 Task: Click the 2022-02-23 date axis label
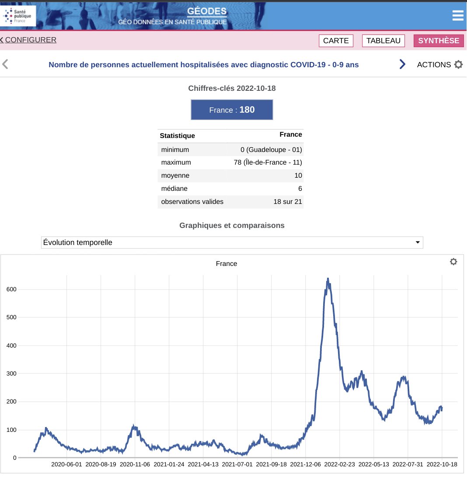(339, 464)
